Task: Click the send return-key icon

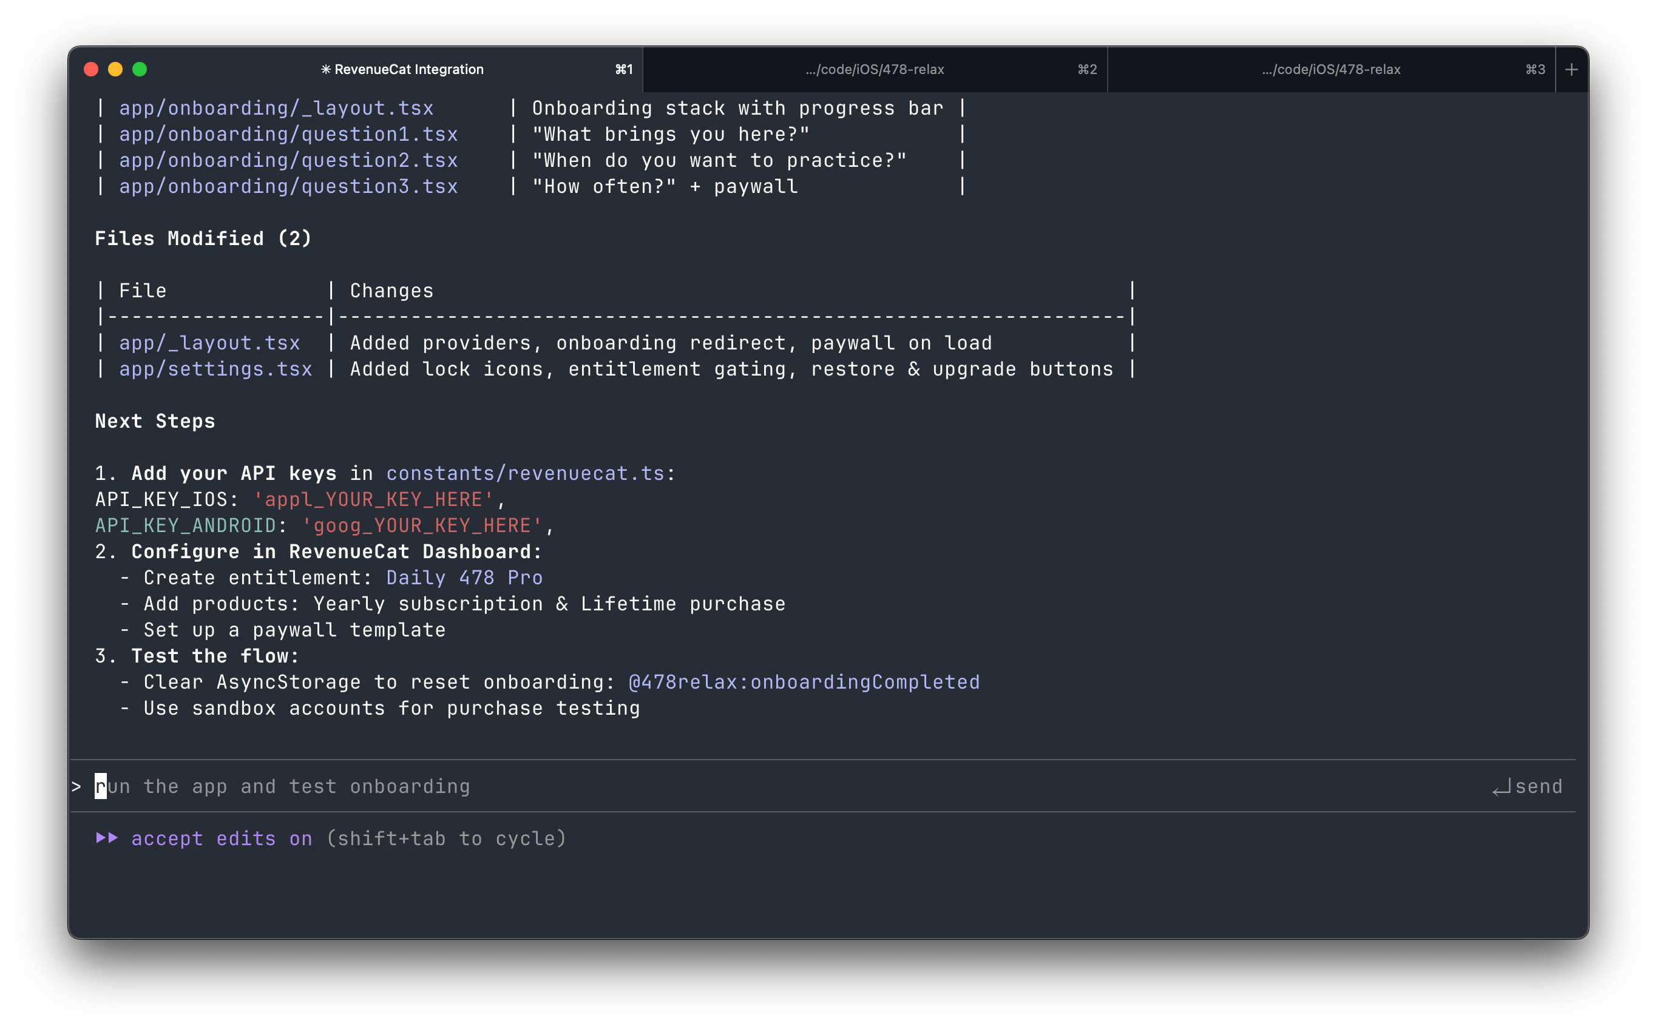Action: pos(1501,788)
